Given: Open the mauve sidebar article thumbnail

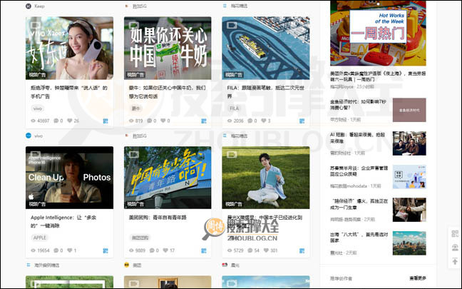Looking at the screenshot, I should pyautogui.click(x=409, y=110).
